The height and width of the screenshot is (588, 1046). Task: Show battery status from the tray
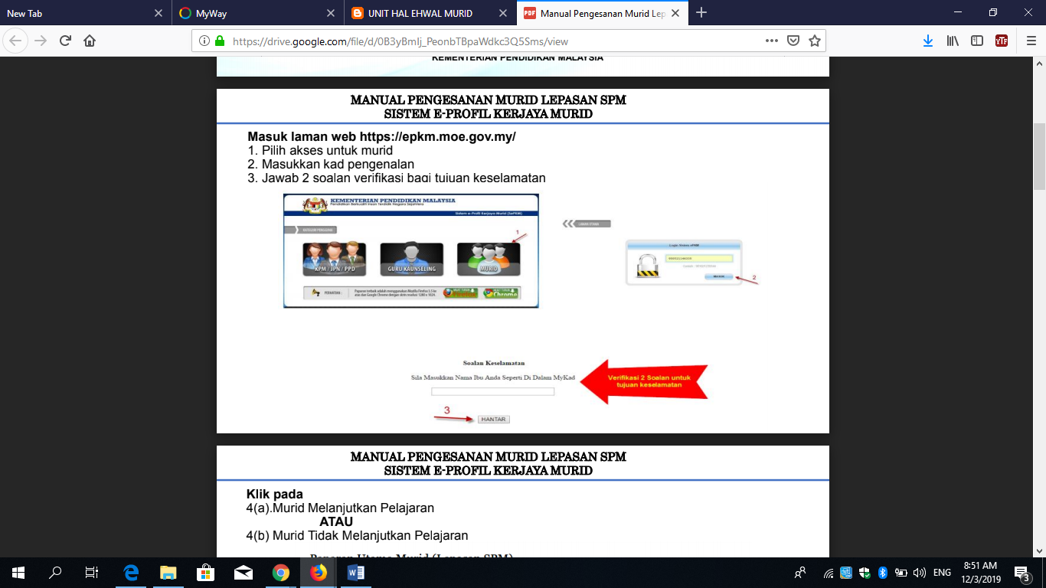click(901, 573)
